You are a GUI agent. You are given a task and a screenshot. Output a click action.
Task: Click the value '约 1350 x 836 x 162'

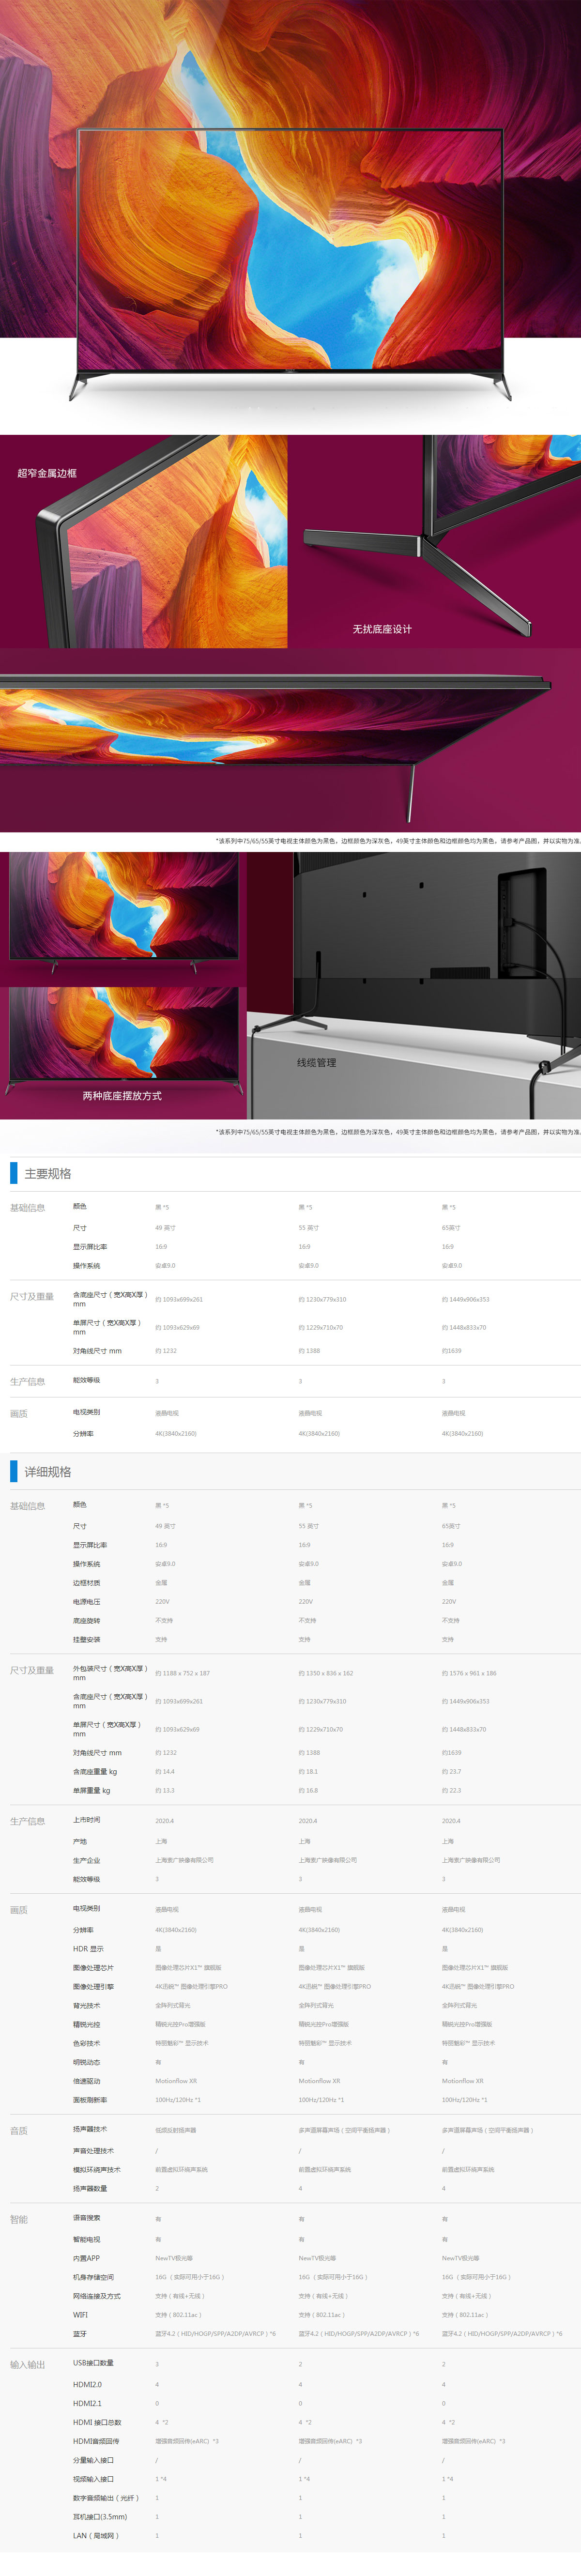[326, 1673]
